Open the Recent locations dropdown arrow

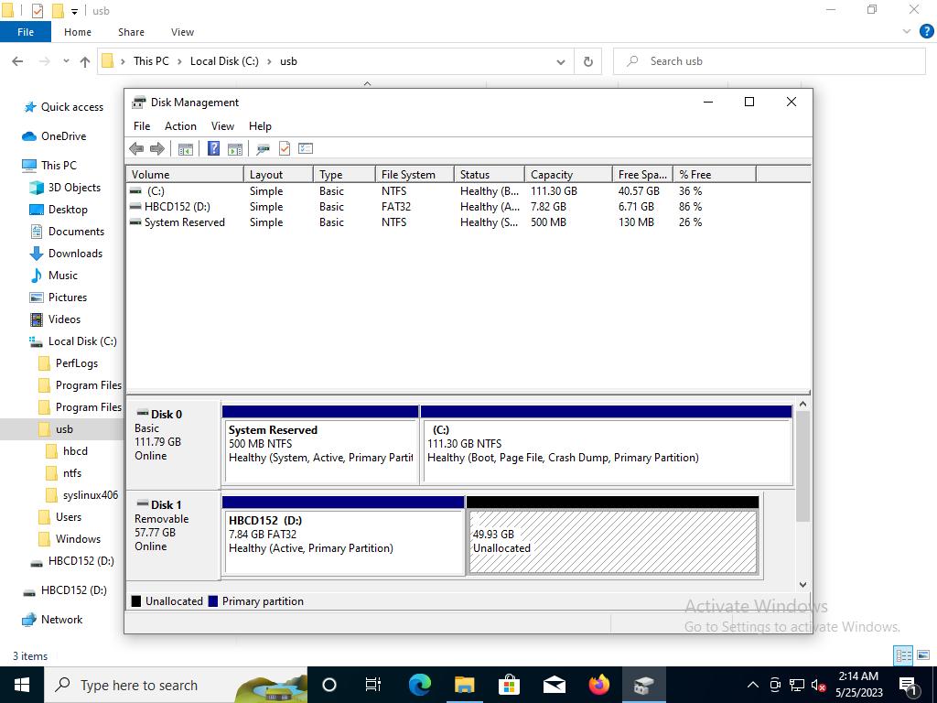pos(66,61)
